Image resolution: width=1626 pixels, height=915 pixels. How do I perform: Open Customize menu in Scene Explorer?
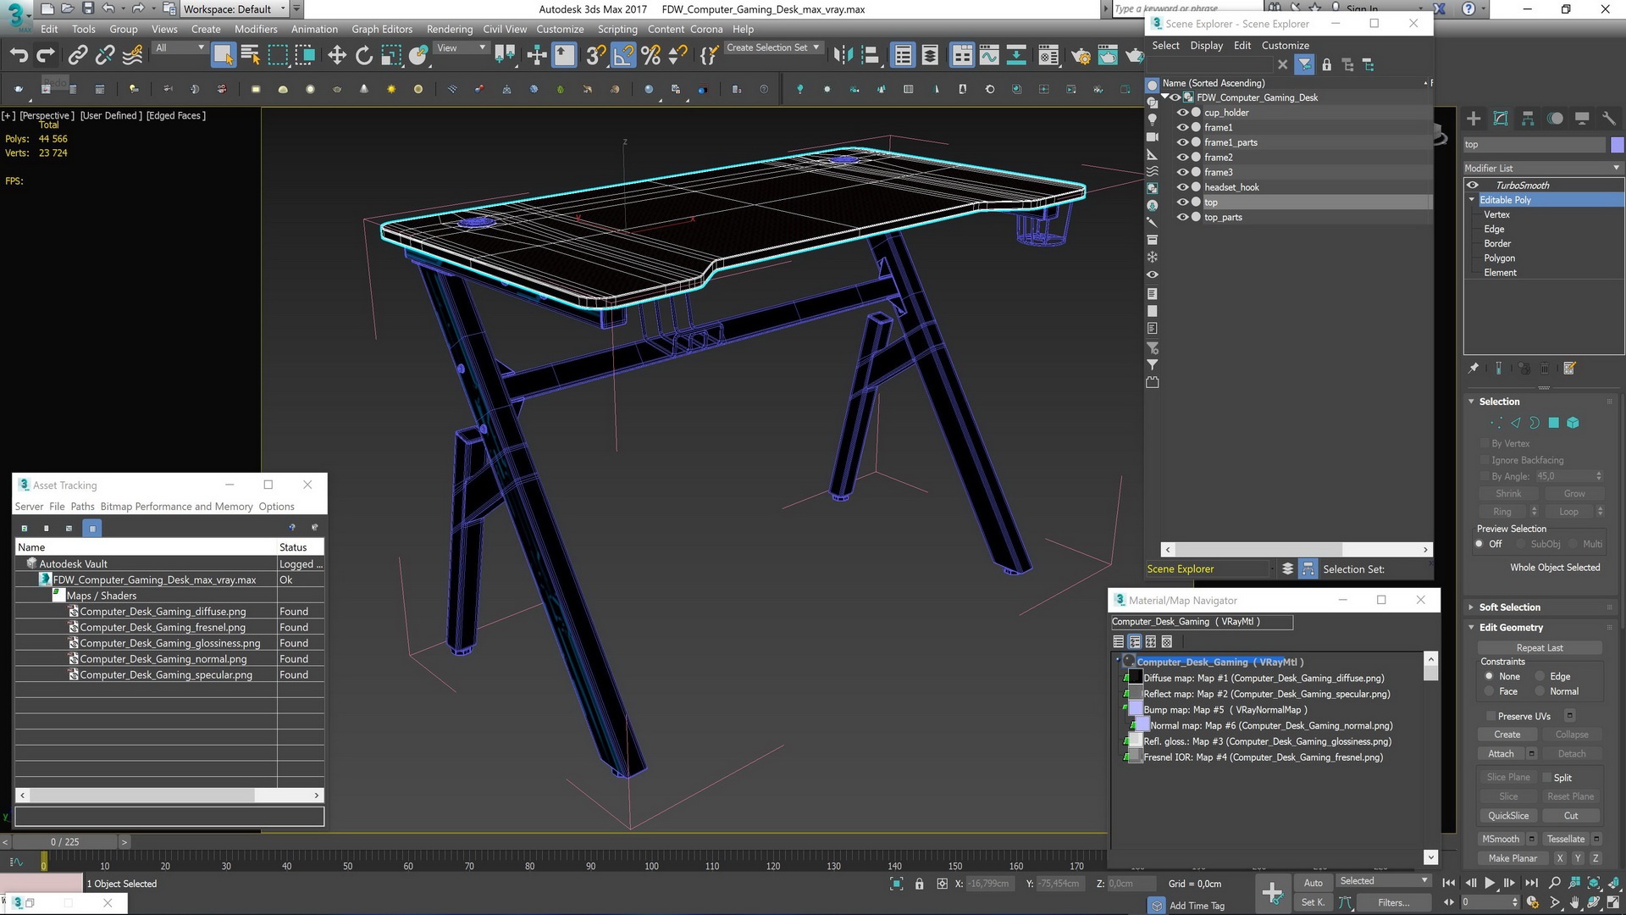1285,46
